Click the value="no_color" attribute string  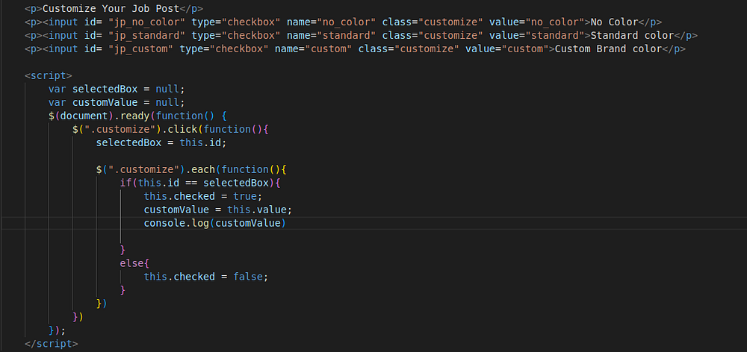540,22
